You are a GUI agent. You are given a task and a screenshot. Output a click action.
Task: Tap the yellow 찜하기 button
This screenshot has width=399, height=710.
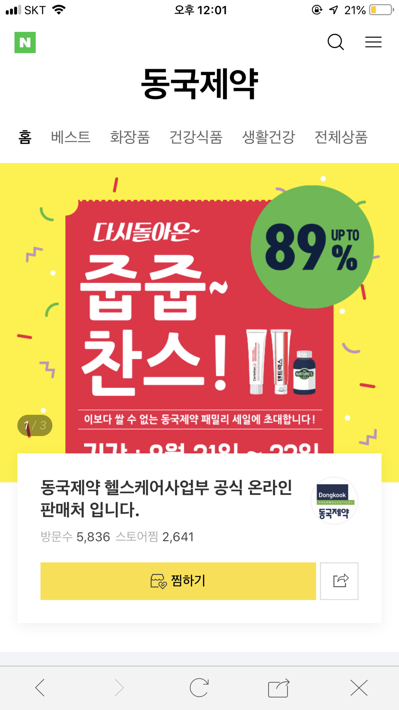pos(178,581)
